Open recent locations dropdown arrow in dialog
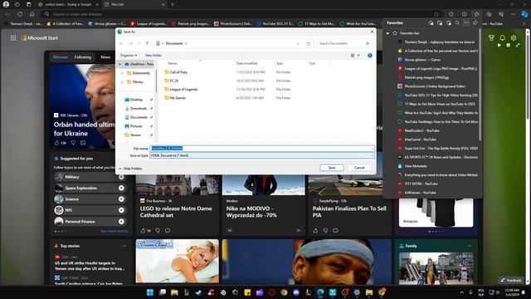This screenshot has width=531, height=299. pos(139,43)
